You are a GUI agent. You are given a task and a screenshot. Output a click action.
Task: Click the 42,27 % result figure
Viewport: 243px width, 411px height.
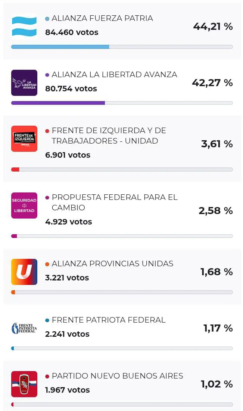[212, 83]
